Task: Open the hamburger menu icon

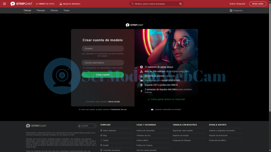Action: point(4,4)
